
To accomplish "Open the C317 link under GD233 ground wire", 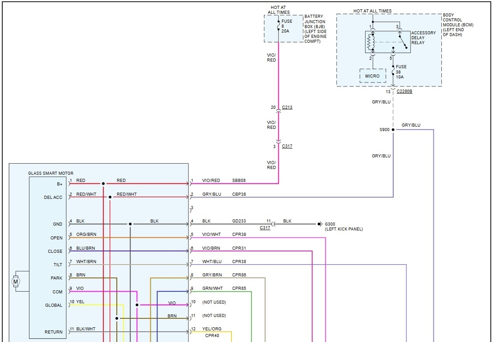I will point(265,228).
